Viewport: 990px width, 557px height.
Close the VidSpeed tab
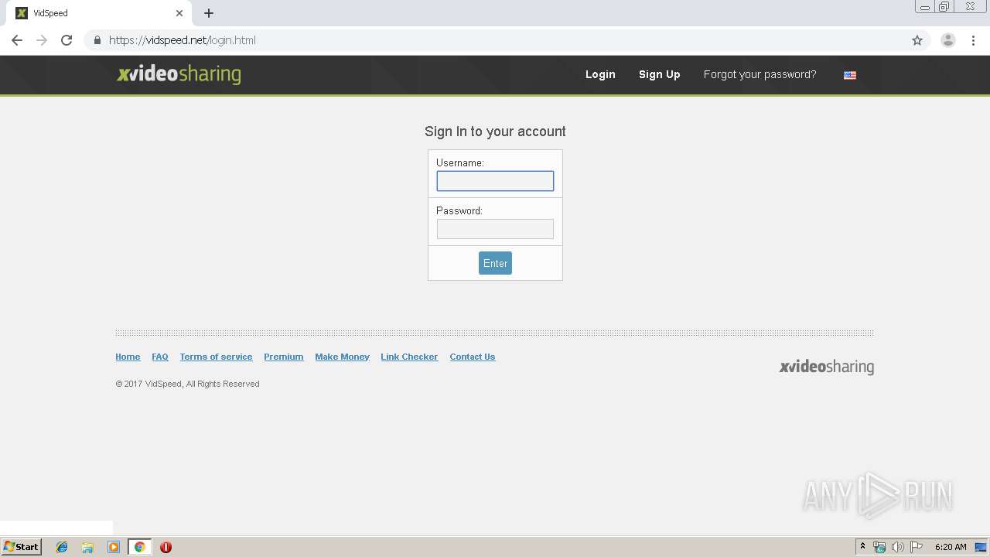tap(179, 13)
